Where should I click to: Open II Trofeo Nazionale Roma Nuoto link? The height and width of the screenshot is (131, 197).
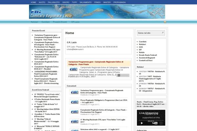pyautogui.click(x=47, y=101)
